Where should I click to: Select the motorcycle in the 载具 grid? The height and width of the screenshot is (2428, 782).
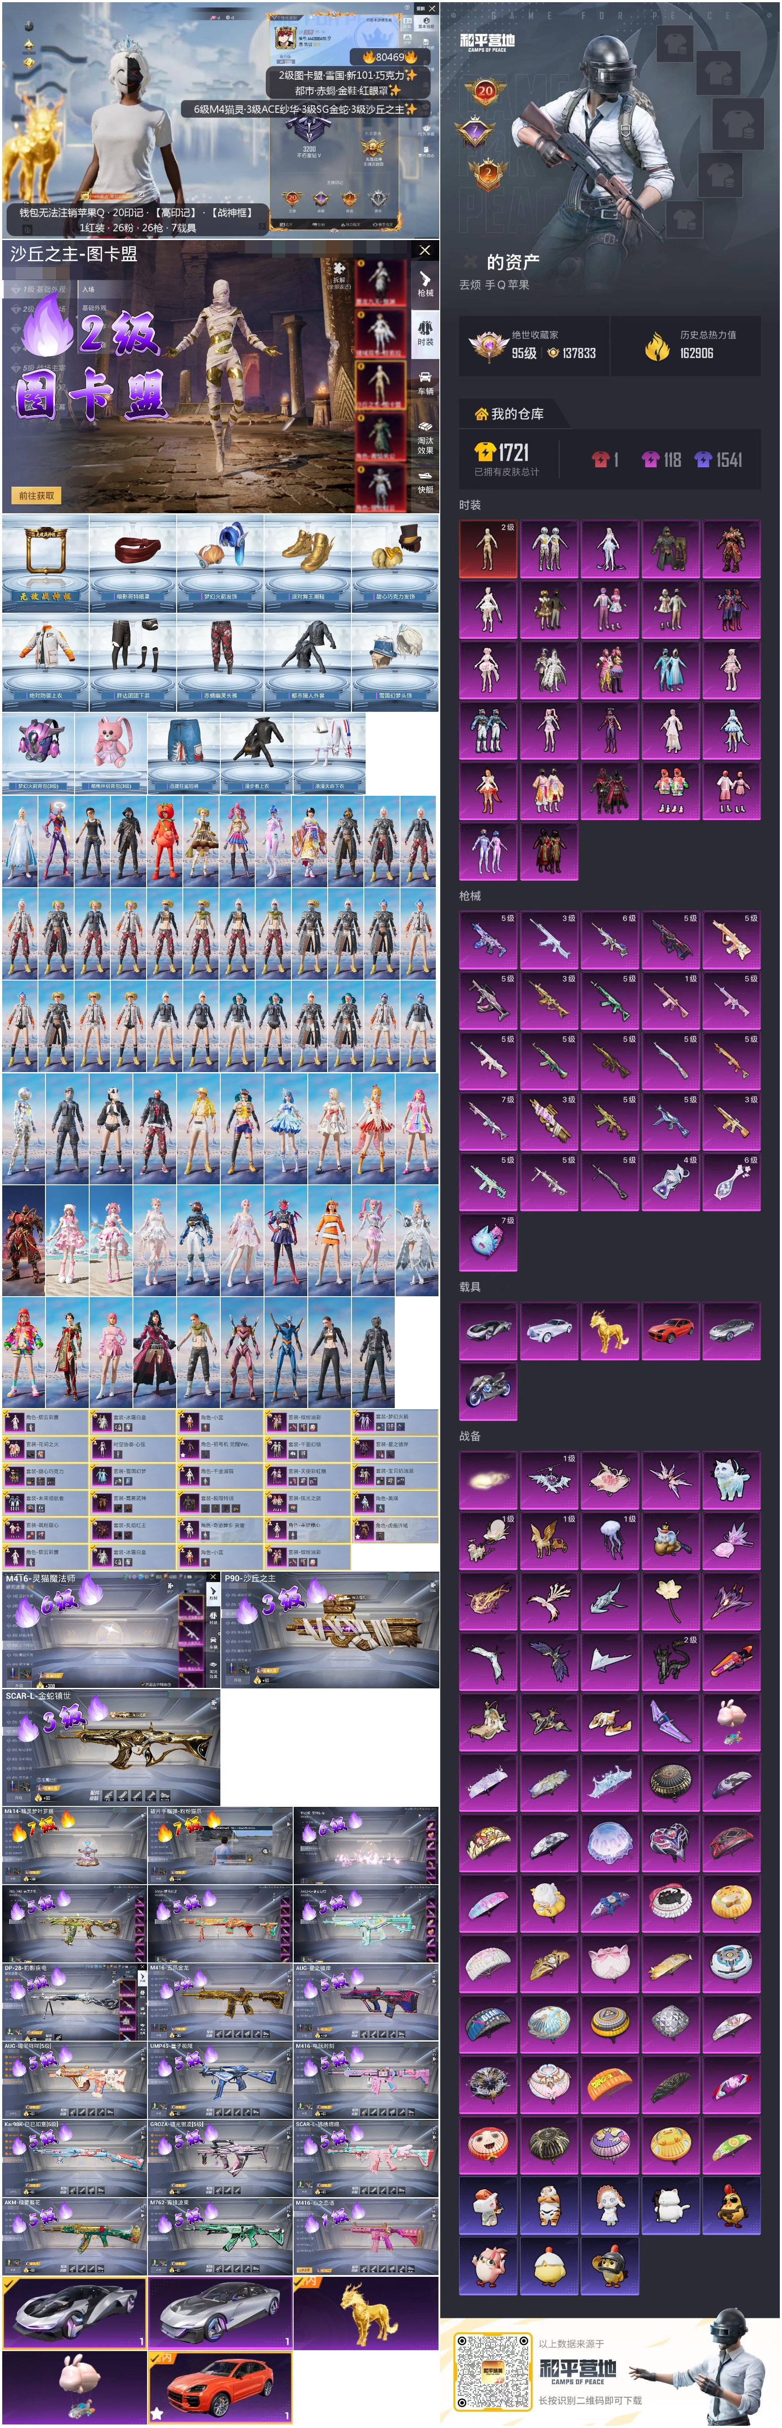point(487,1391)
